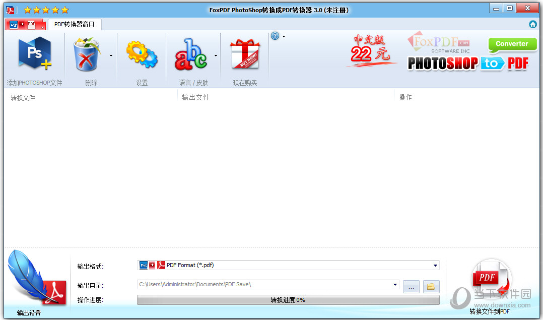Click the 转换文件 column header
543x320 pixels.
pos(23,98)
